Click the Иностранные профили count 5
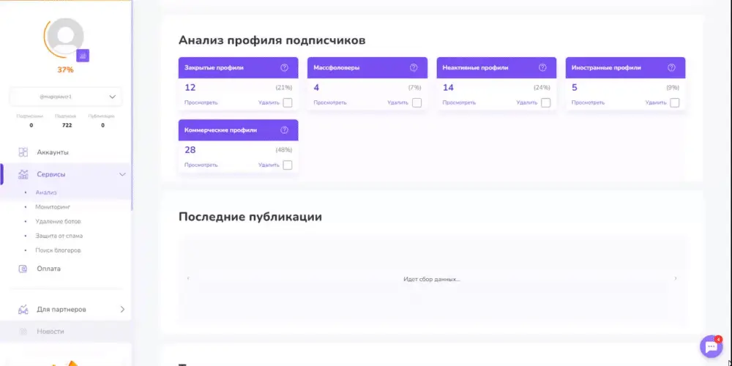This screenshot has height=366, width=732. 575,88
